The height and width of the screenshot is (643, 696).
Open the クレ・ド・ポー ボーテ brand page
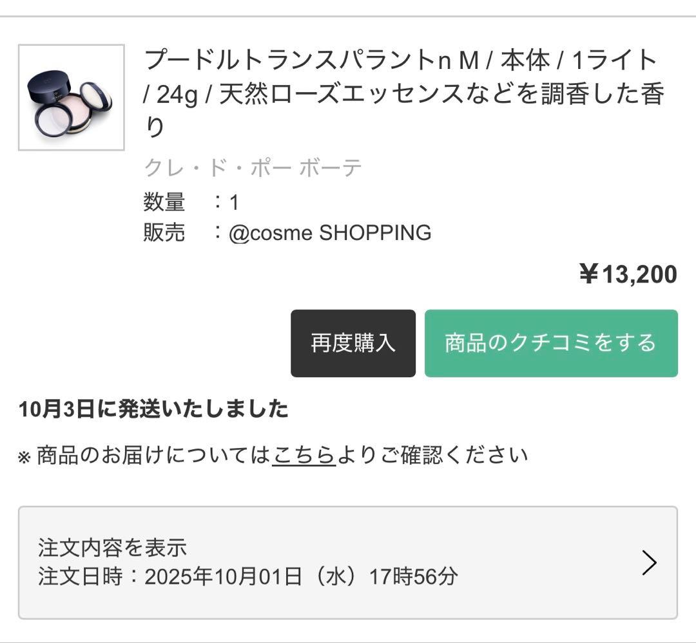point(253,167)
